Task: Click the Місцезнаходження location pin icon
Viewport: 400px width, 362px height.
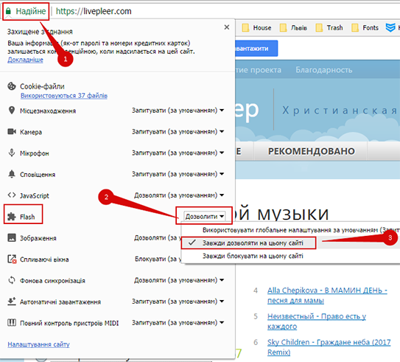Action: [12, 111]
